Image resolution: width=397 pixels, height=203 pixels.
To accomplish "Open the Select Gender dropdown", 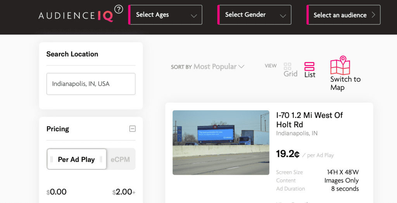I will pyautogui.click(x=255, y=15).
